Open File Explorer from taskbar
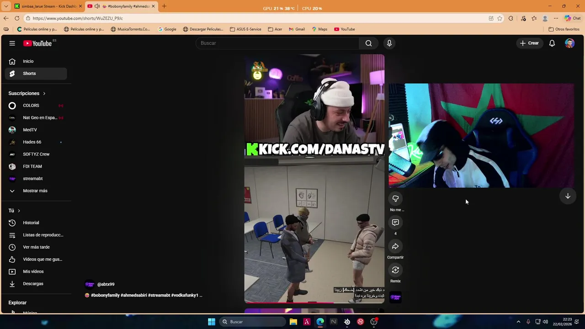 click(293, 322)
